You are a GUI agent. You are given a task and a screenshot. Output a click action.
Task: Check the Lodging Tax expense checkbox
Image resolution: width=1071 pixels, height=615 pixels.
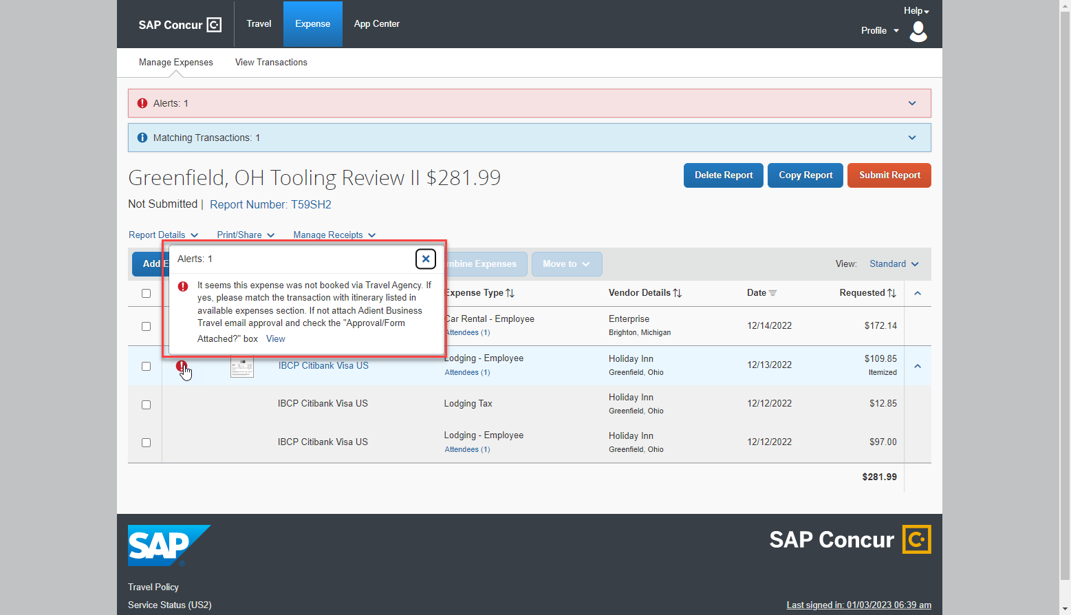pos(146,404)
